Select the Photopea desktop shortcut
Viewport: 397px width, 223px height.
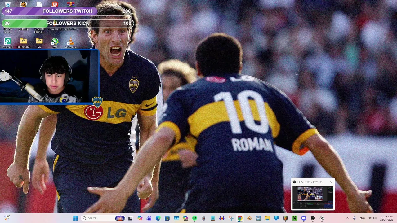coord(8,43)
